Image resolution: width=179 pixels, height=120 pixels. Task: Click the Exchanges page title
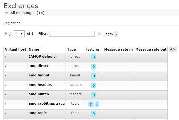tap(21, 6)
